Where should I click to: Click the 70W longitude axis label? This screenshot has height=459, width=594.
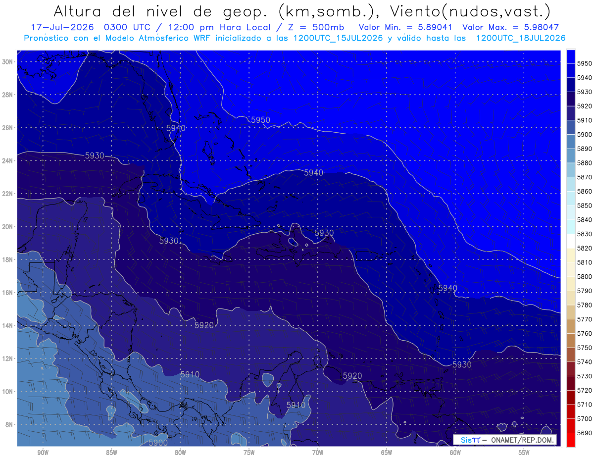point(318,453)
